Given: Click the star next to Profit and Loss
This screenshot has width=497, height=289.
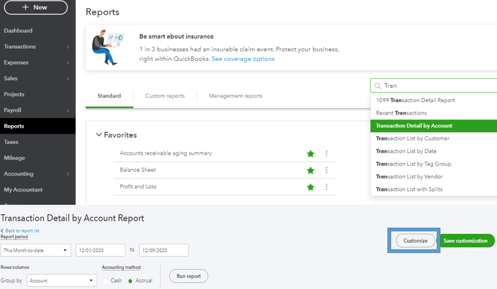Looking at the screenshot, I should (311, 187).
